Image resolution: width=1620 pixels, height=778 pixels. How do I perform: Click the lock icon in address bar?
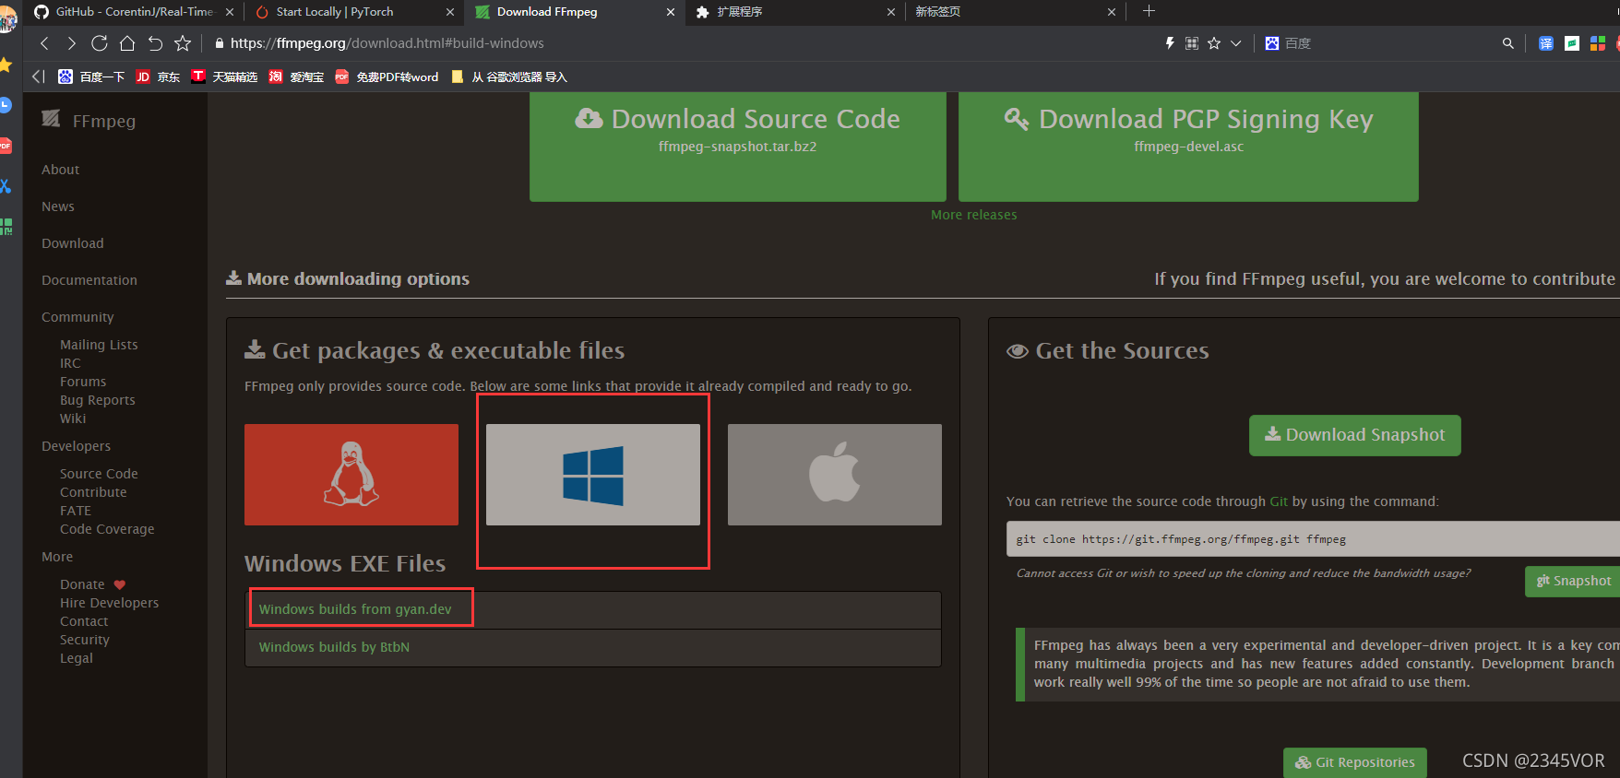pos(220,43)
